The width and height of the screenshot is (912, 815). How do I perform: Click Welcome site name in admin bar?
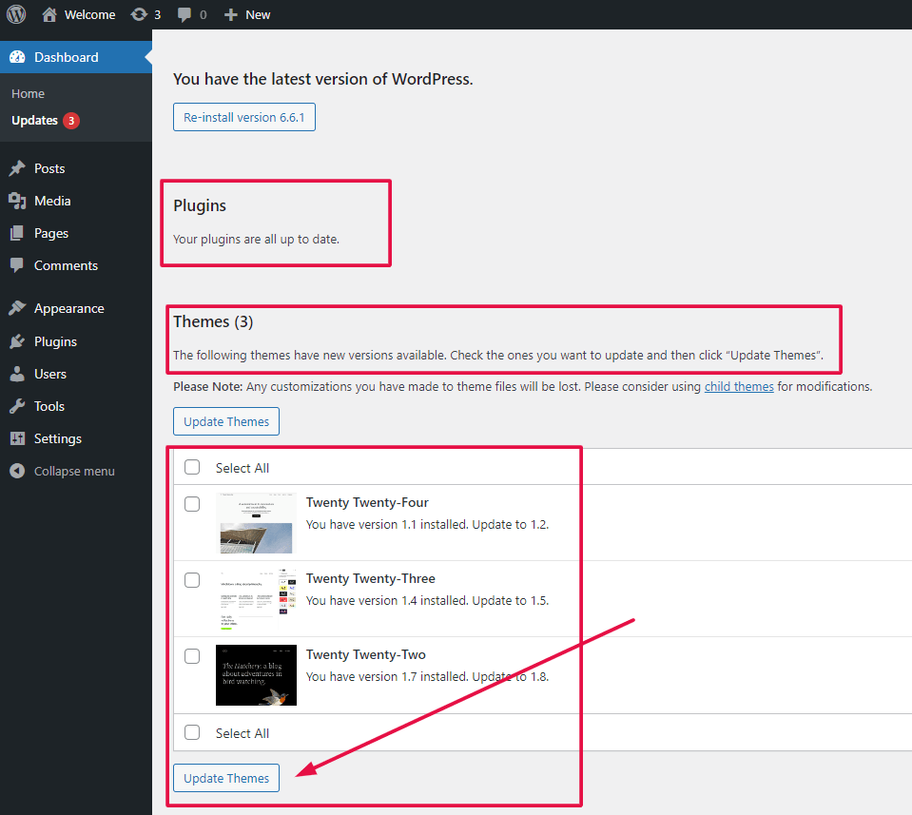[90, 15]
